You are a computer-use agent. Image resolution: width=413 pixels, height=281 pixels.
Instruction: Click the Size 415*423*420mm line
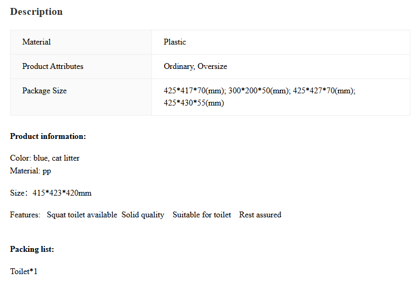click(51, 193)
